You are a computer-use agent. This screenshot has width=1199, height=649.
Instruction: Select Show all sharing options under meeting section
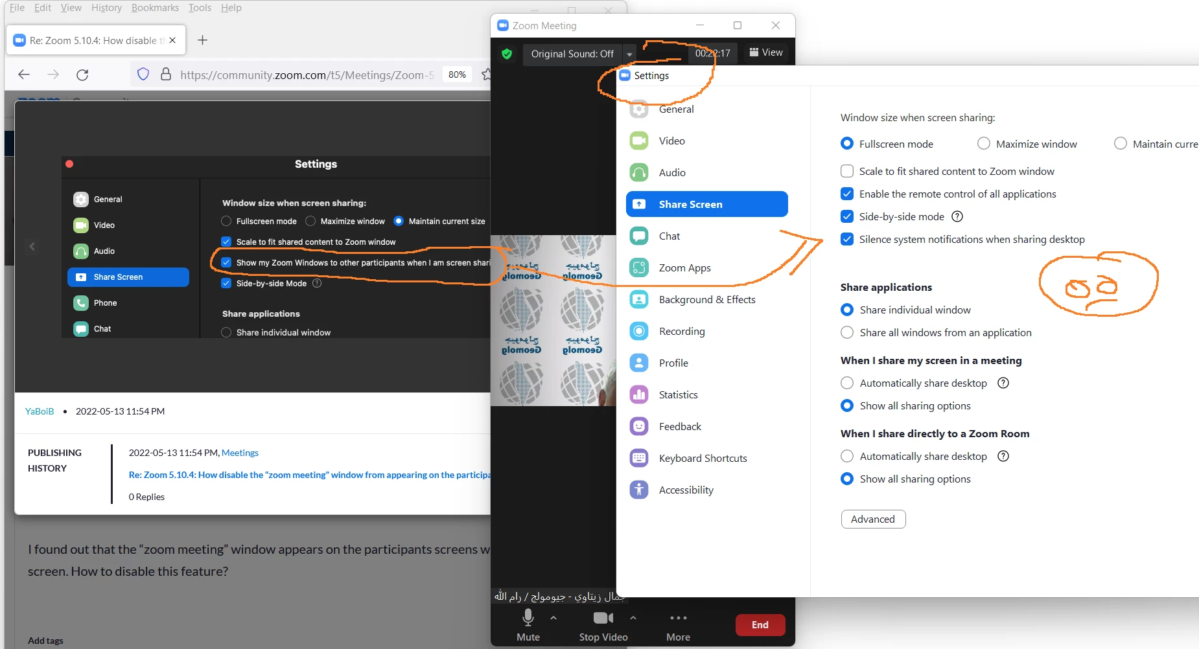pos(847,405)
